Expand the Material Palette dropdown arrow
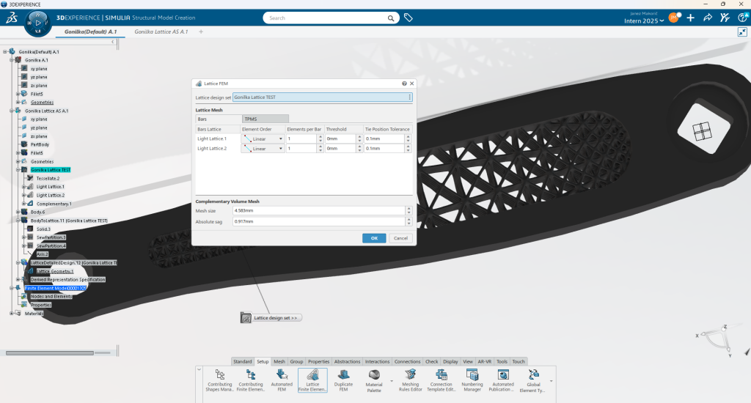Screen dimensions: 751x403 tap(392, 382)
